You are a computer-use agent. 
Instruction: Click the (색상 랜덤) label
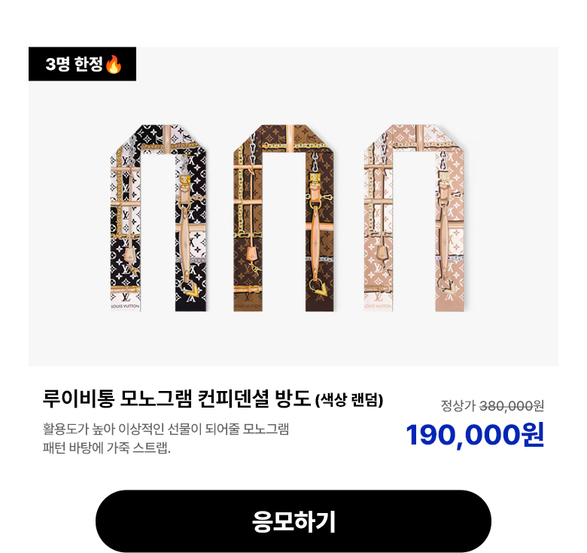pyautogui.click(x=349, y=400)
